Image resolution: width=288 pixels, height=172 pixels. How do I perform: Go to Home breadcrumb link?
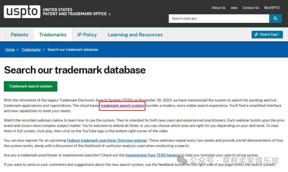coord(10,50)
